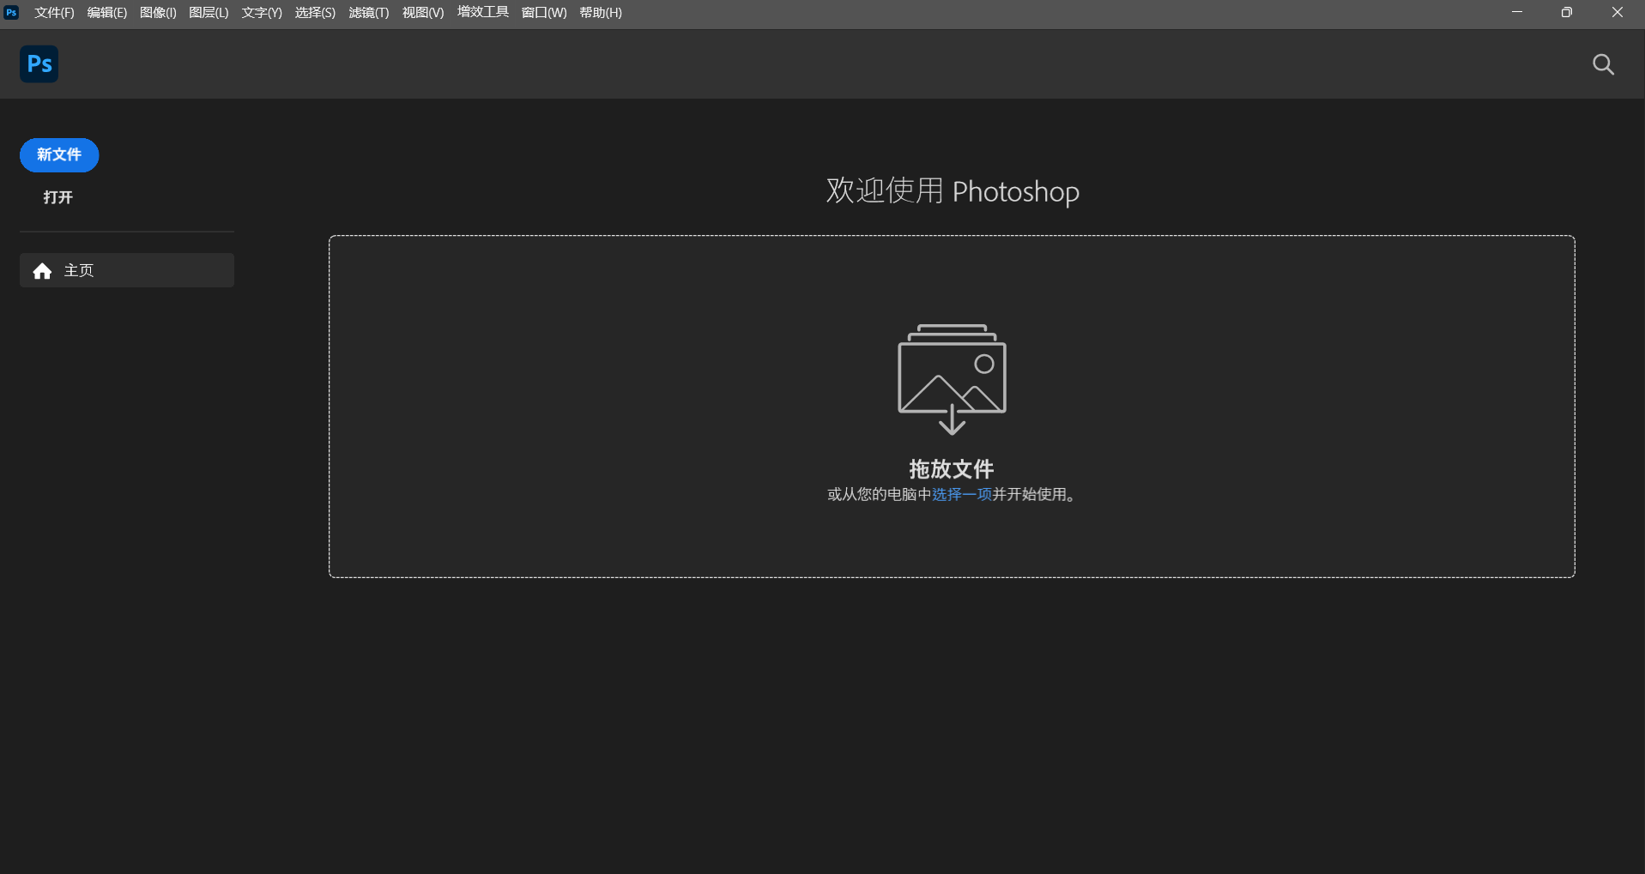Open the 文件(F) menu
Image resolution: width=1645 pixels, height=874 pixels.
pos(54,13)
